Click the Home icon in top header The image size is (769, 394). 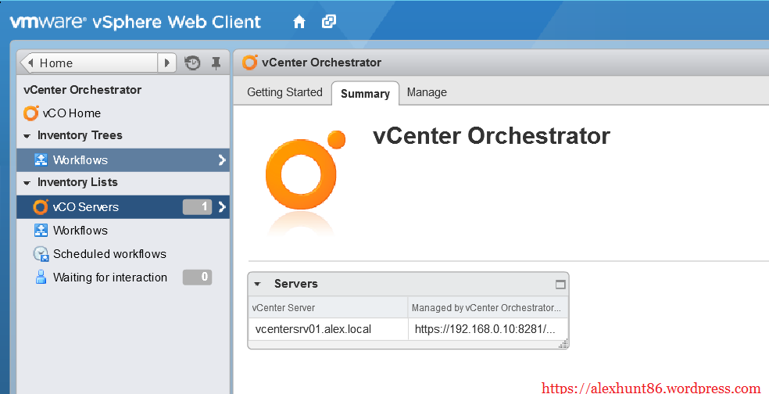click(x=299, y=22)
